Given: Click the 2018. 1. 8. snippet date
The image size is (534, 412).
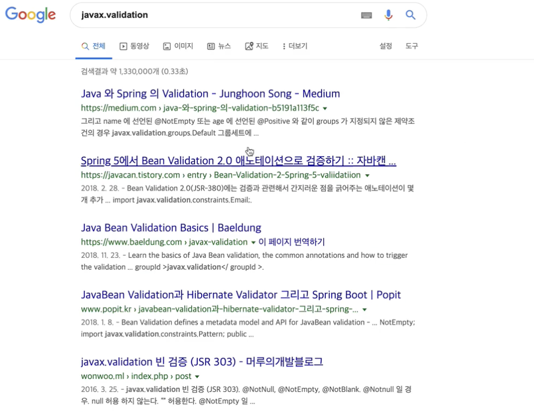Looking at the screenshot, I should [96, 322].
